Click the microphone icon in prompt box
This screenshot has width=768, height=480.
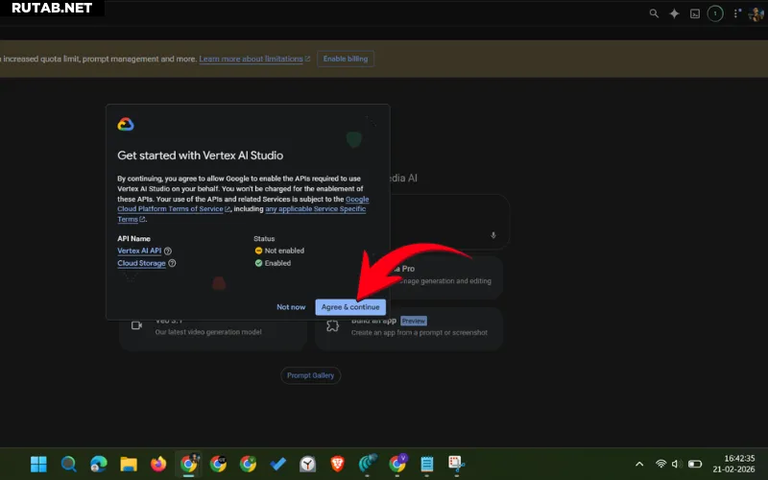(493, 235)
